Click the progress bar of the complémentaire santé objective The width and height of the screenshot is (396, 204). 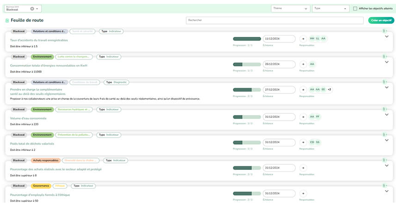(x=247, y=90)
